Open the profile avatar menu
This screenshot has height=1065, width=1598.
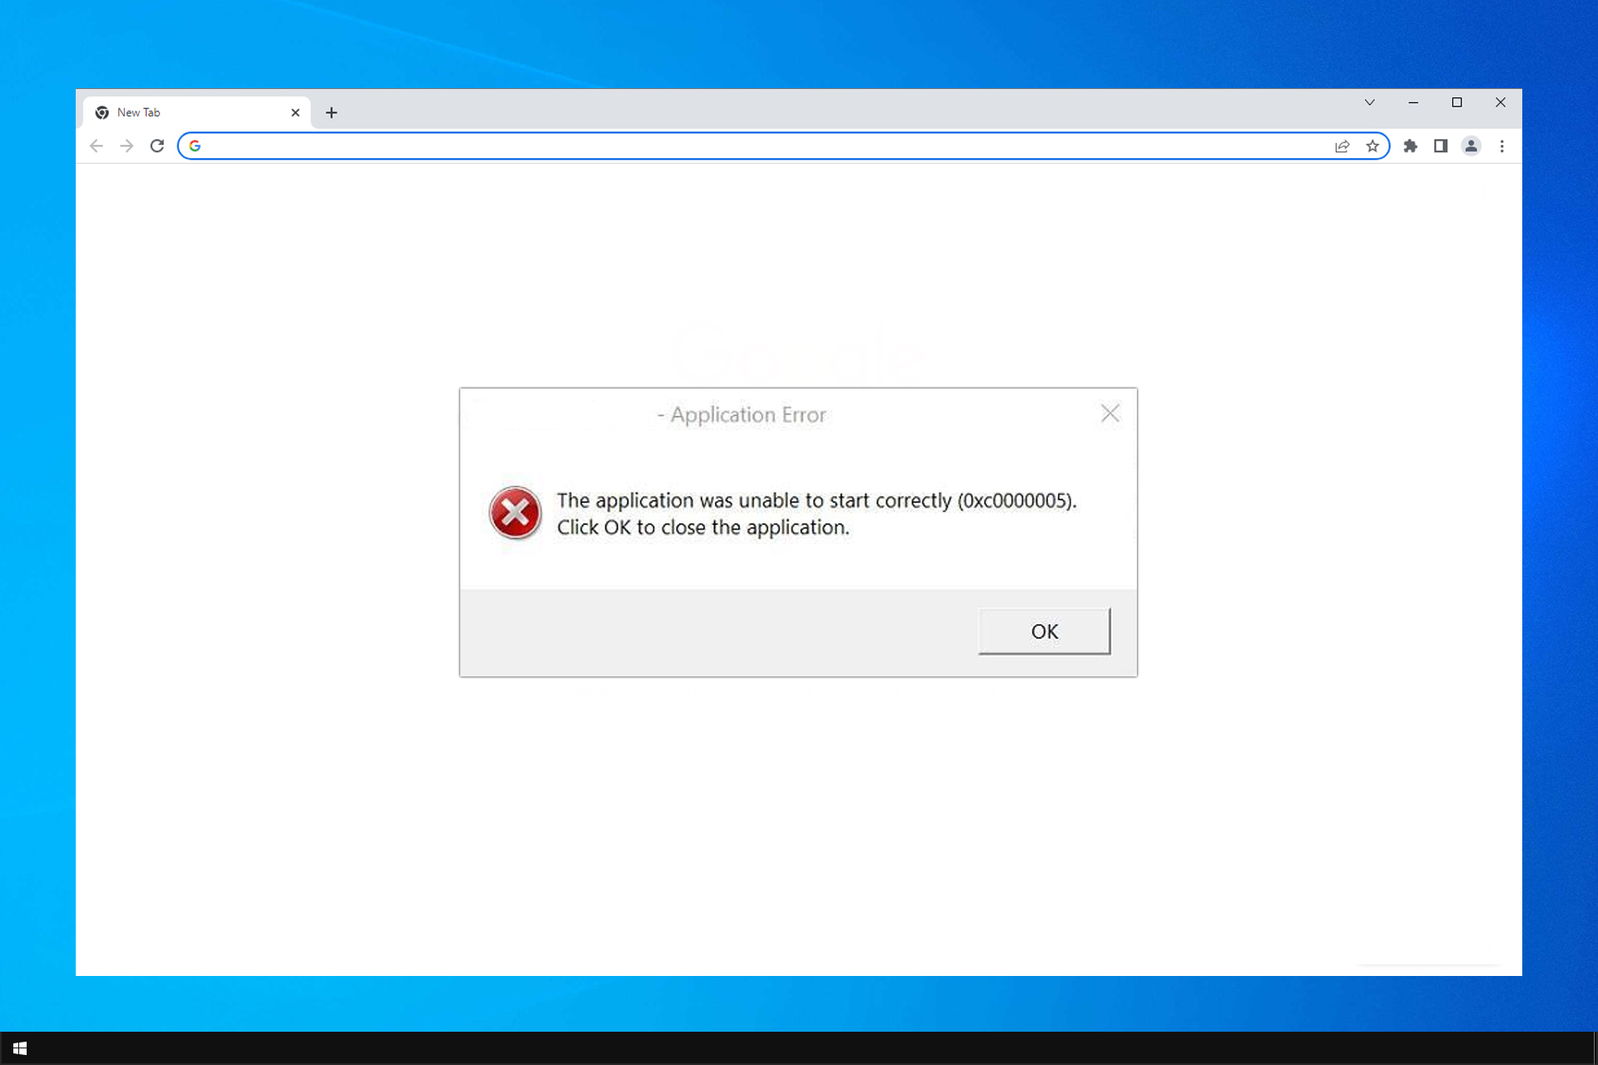1471,146
